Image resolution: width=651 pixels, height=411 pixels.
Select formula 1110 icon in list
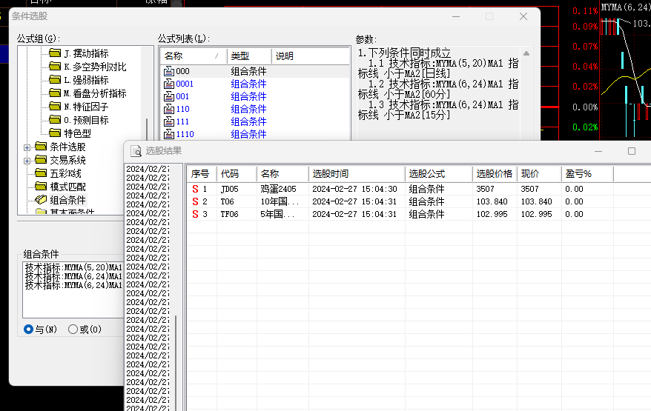pyautogui.click(x=169, y=134)
